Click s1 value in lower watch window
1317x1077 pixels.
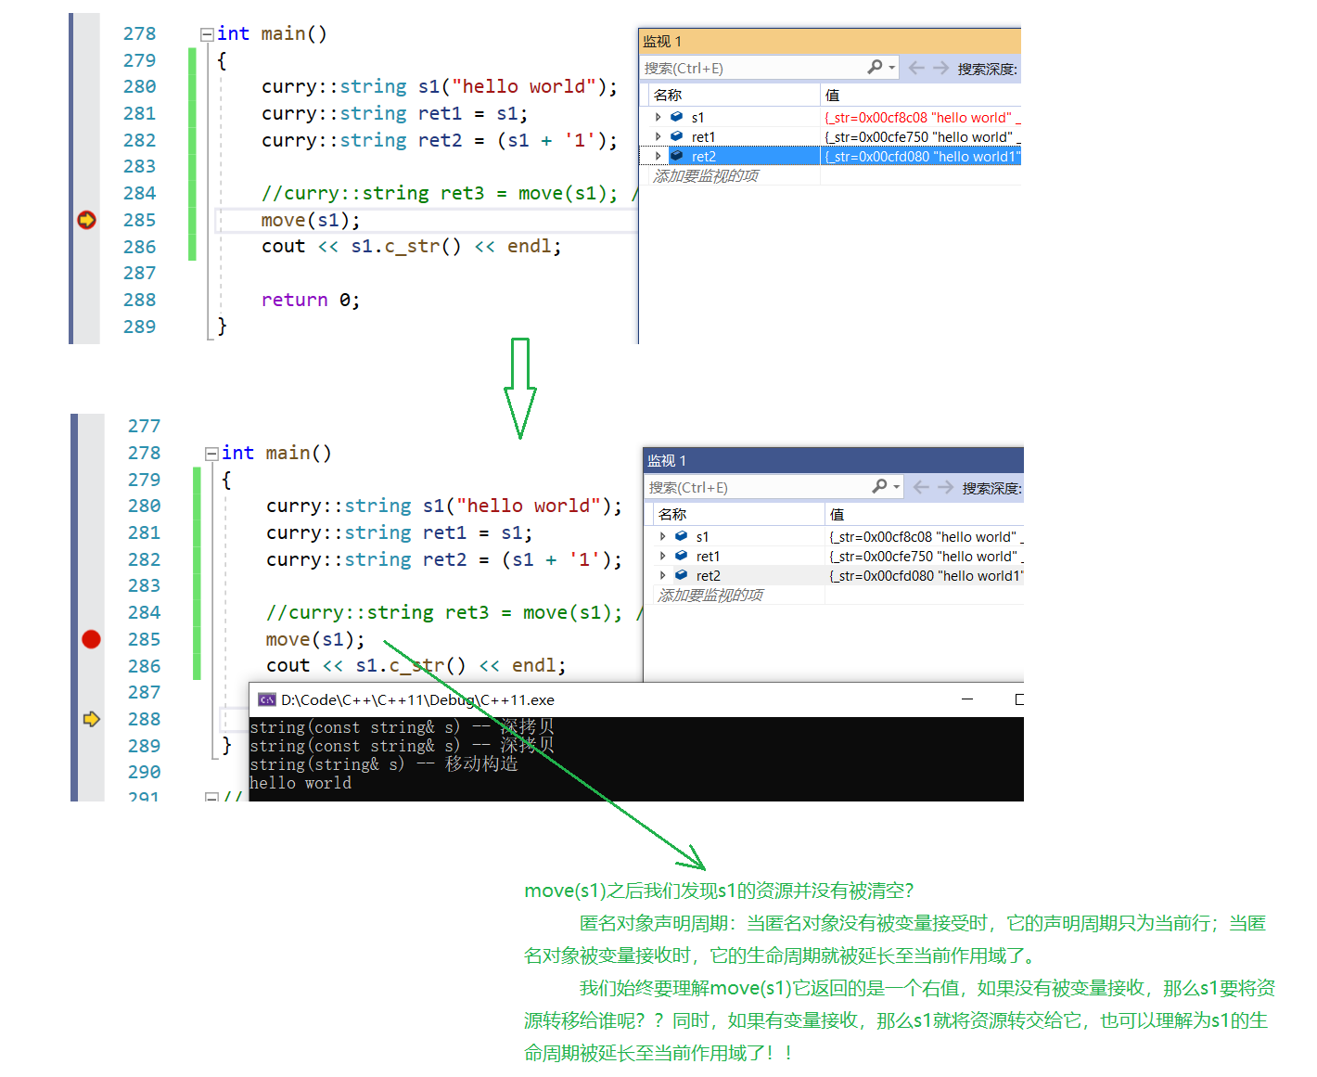tap(926, 536)
